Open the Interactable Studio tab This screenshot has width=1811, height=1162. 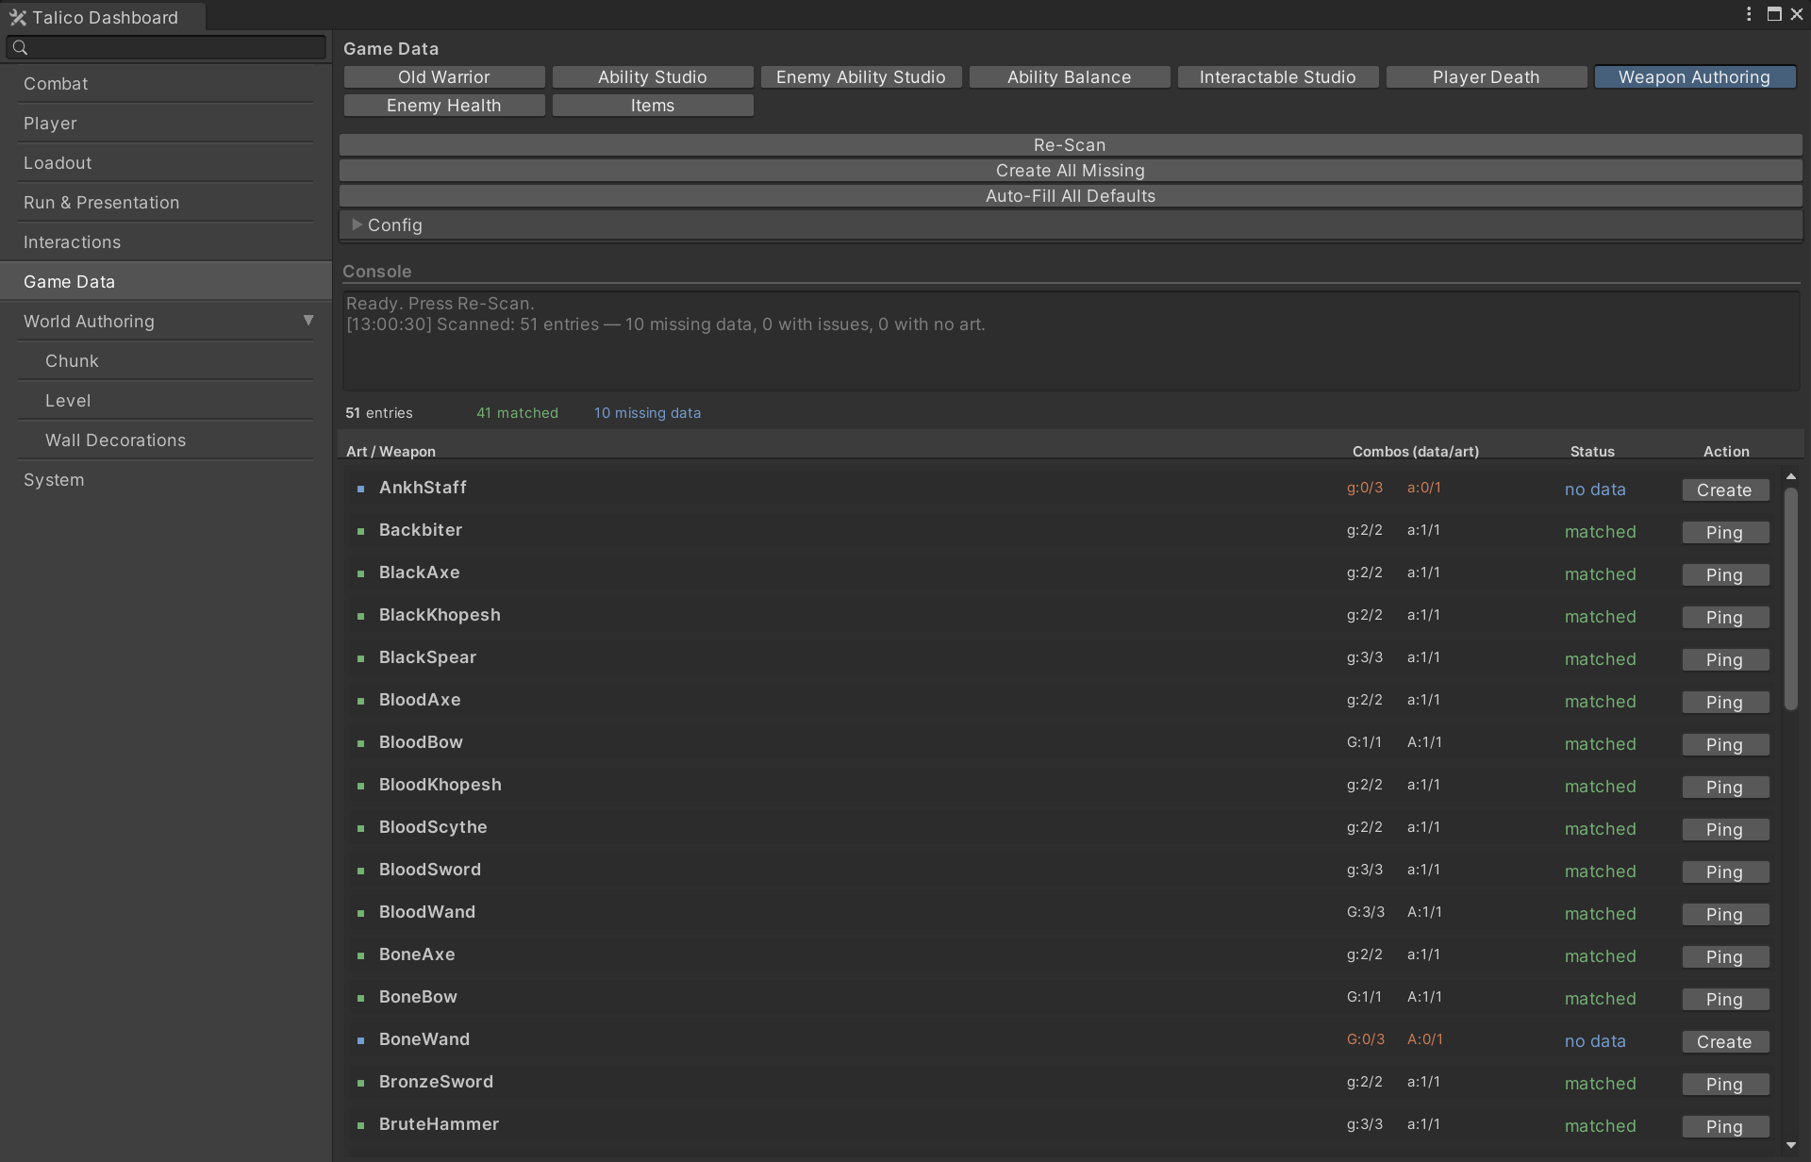pyautogui.click(x=1278, y=77)
